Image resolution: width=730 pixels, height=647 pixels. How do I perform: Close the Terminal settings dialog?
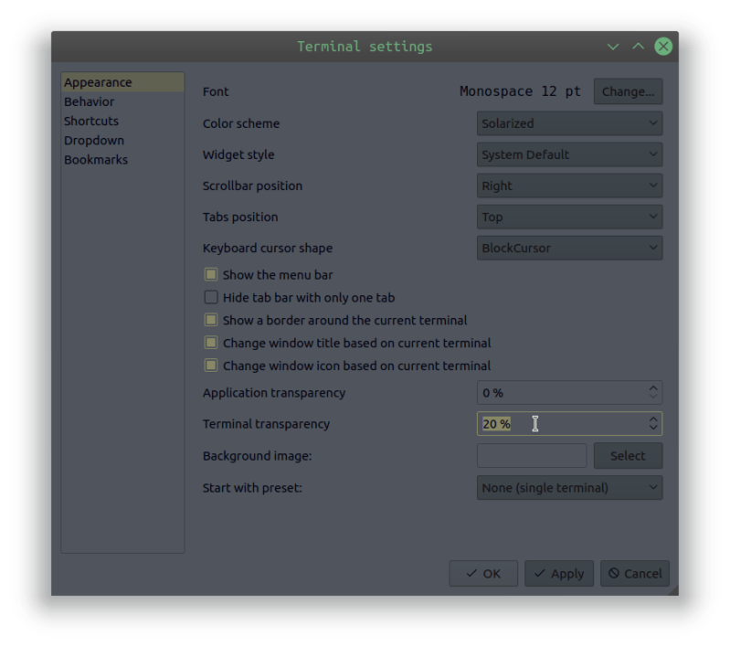tap(663, 46)
